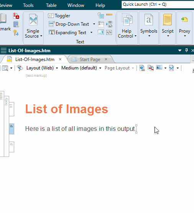Click the Expanding Text icon

(51, 33)
